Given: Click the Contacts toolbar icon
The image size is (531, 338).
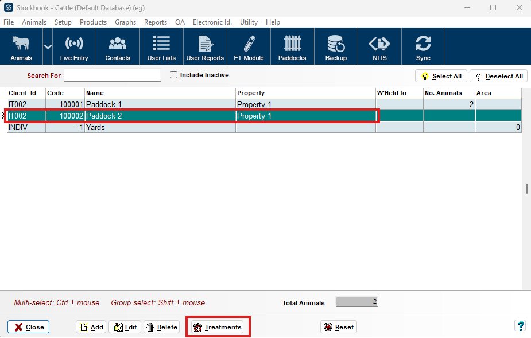Looking at the screenshot, I should (x=118, y=47).
